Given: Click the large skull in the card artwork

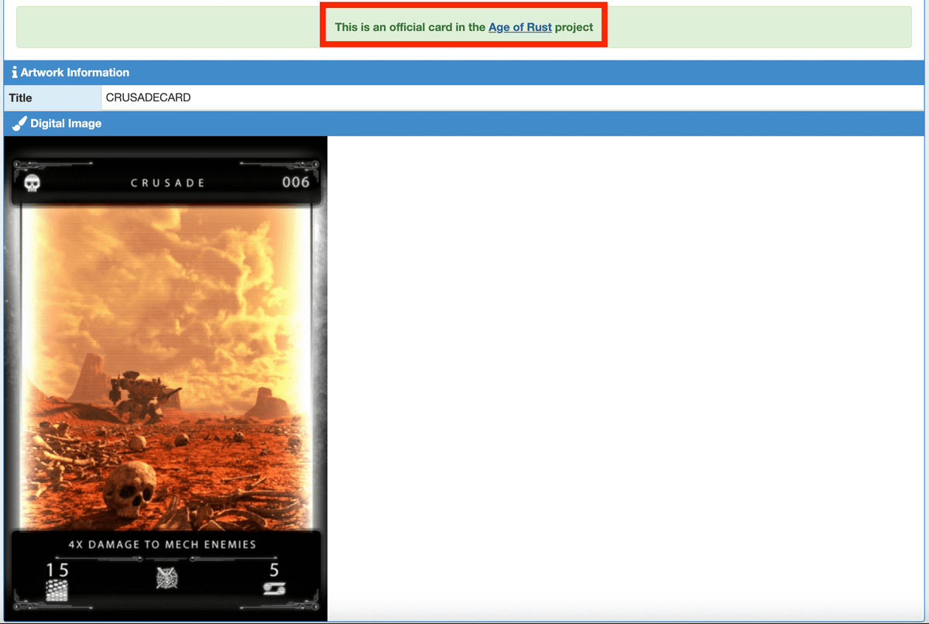Looking at the screenshot, I should (x=129, y=486).
